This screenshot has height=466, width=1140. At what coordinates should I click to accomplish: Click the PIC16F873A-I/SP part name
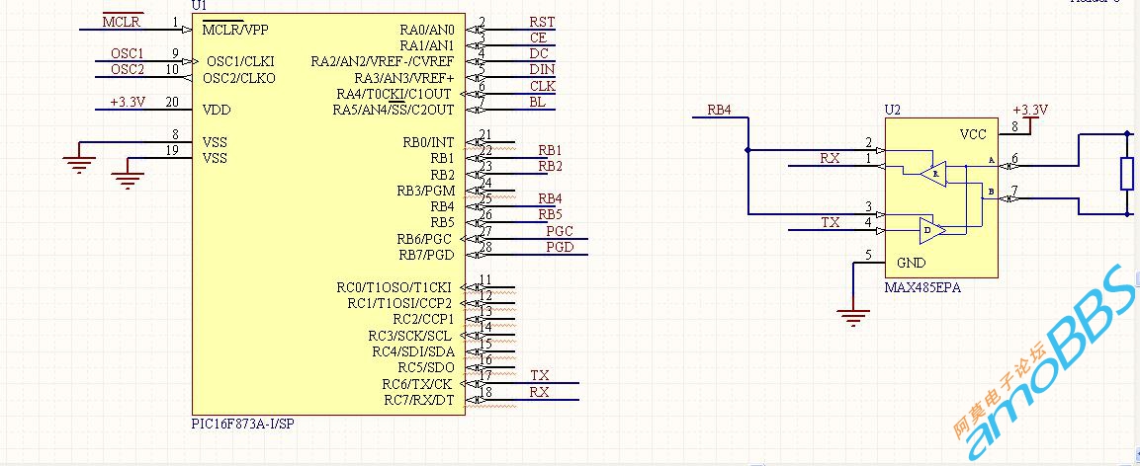point(243,424)
